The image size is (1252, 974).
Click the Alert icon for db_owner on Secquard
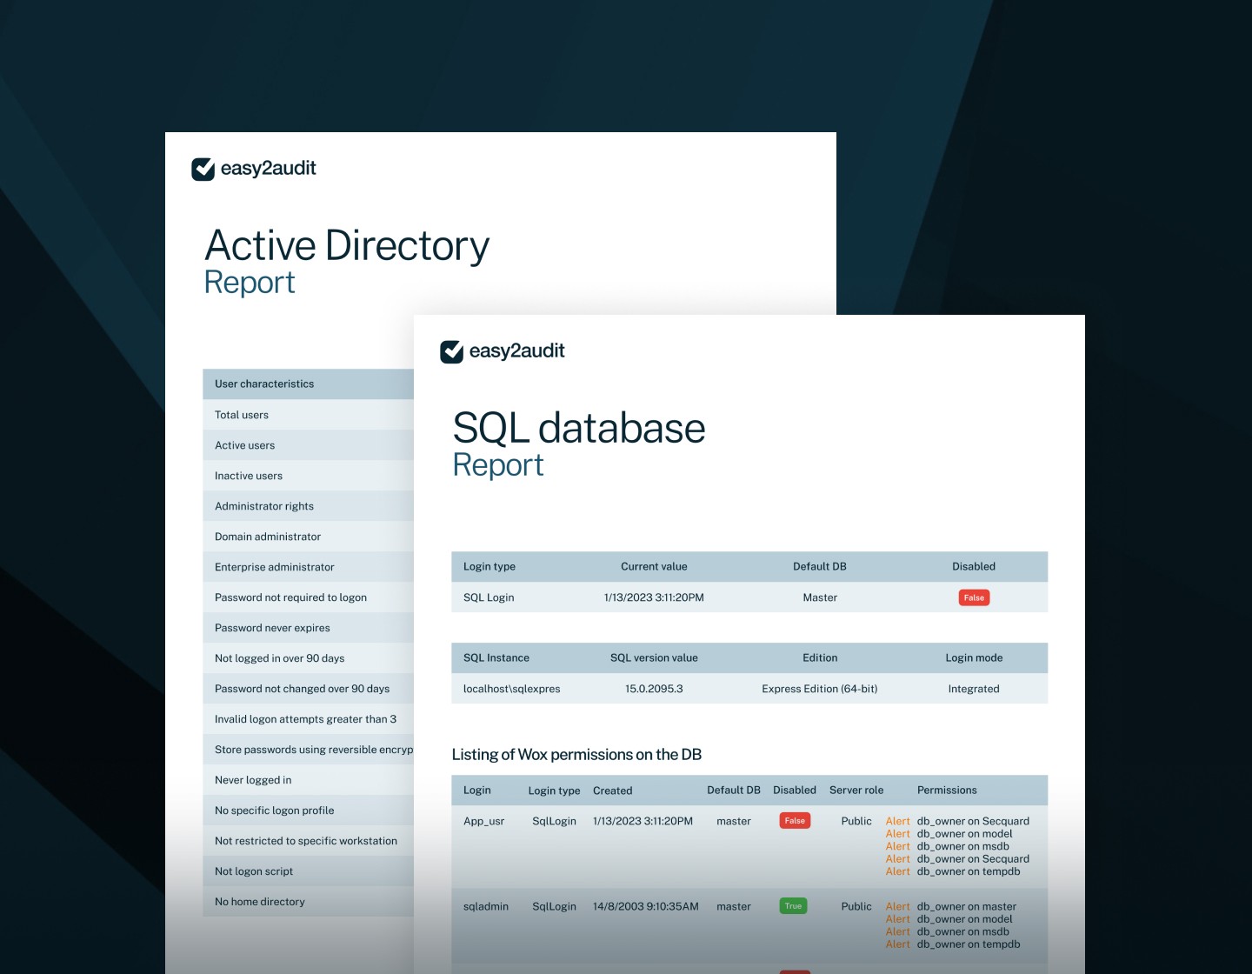(x=897, y=820)
